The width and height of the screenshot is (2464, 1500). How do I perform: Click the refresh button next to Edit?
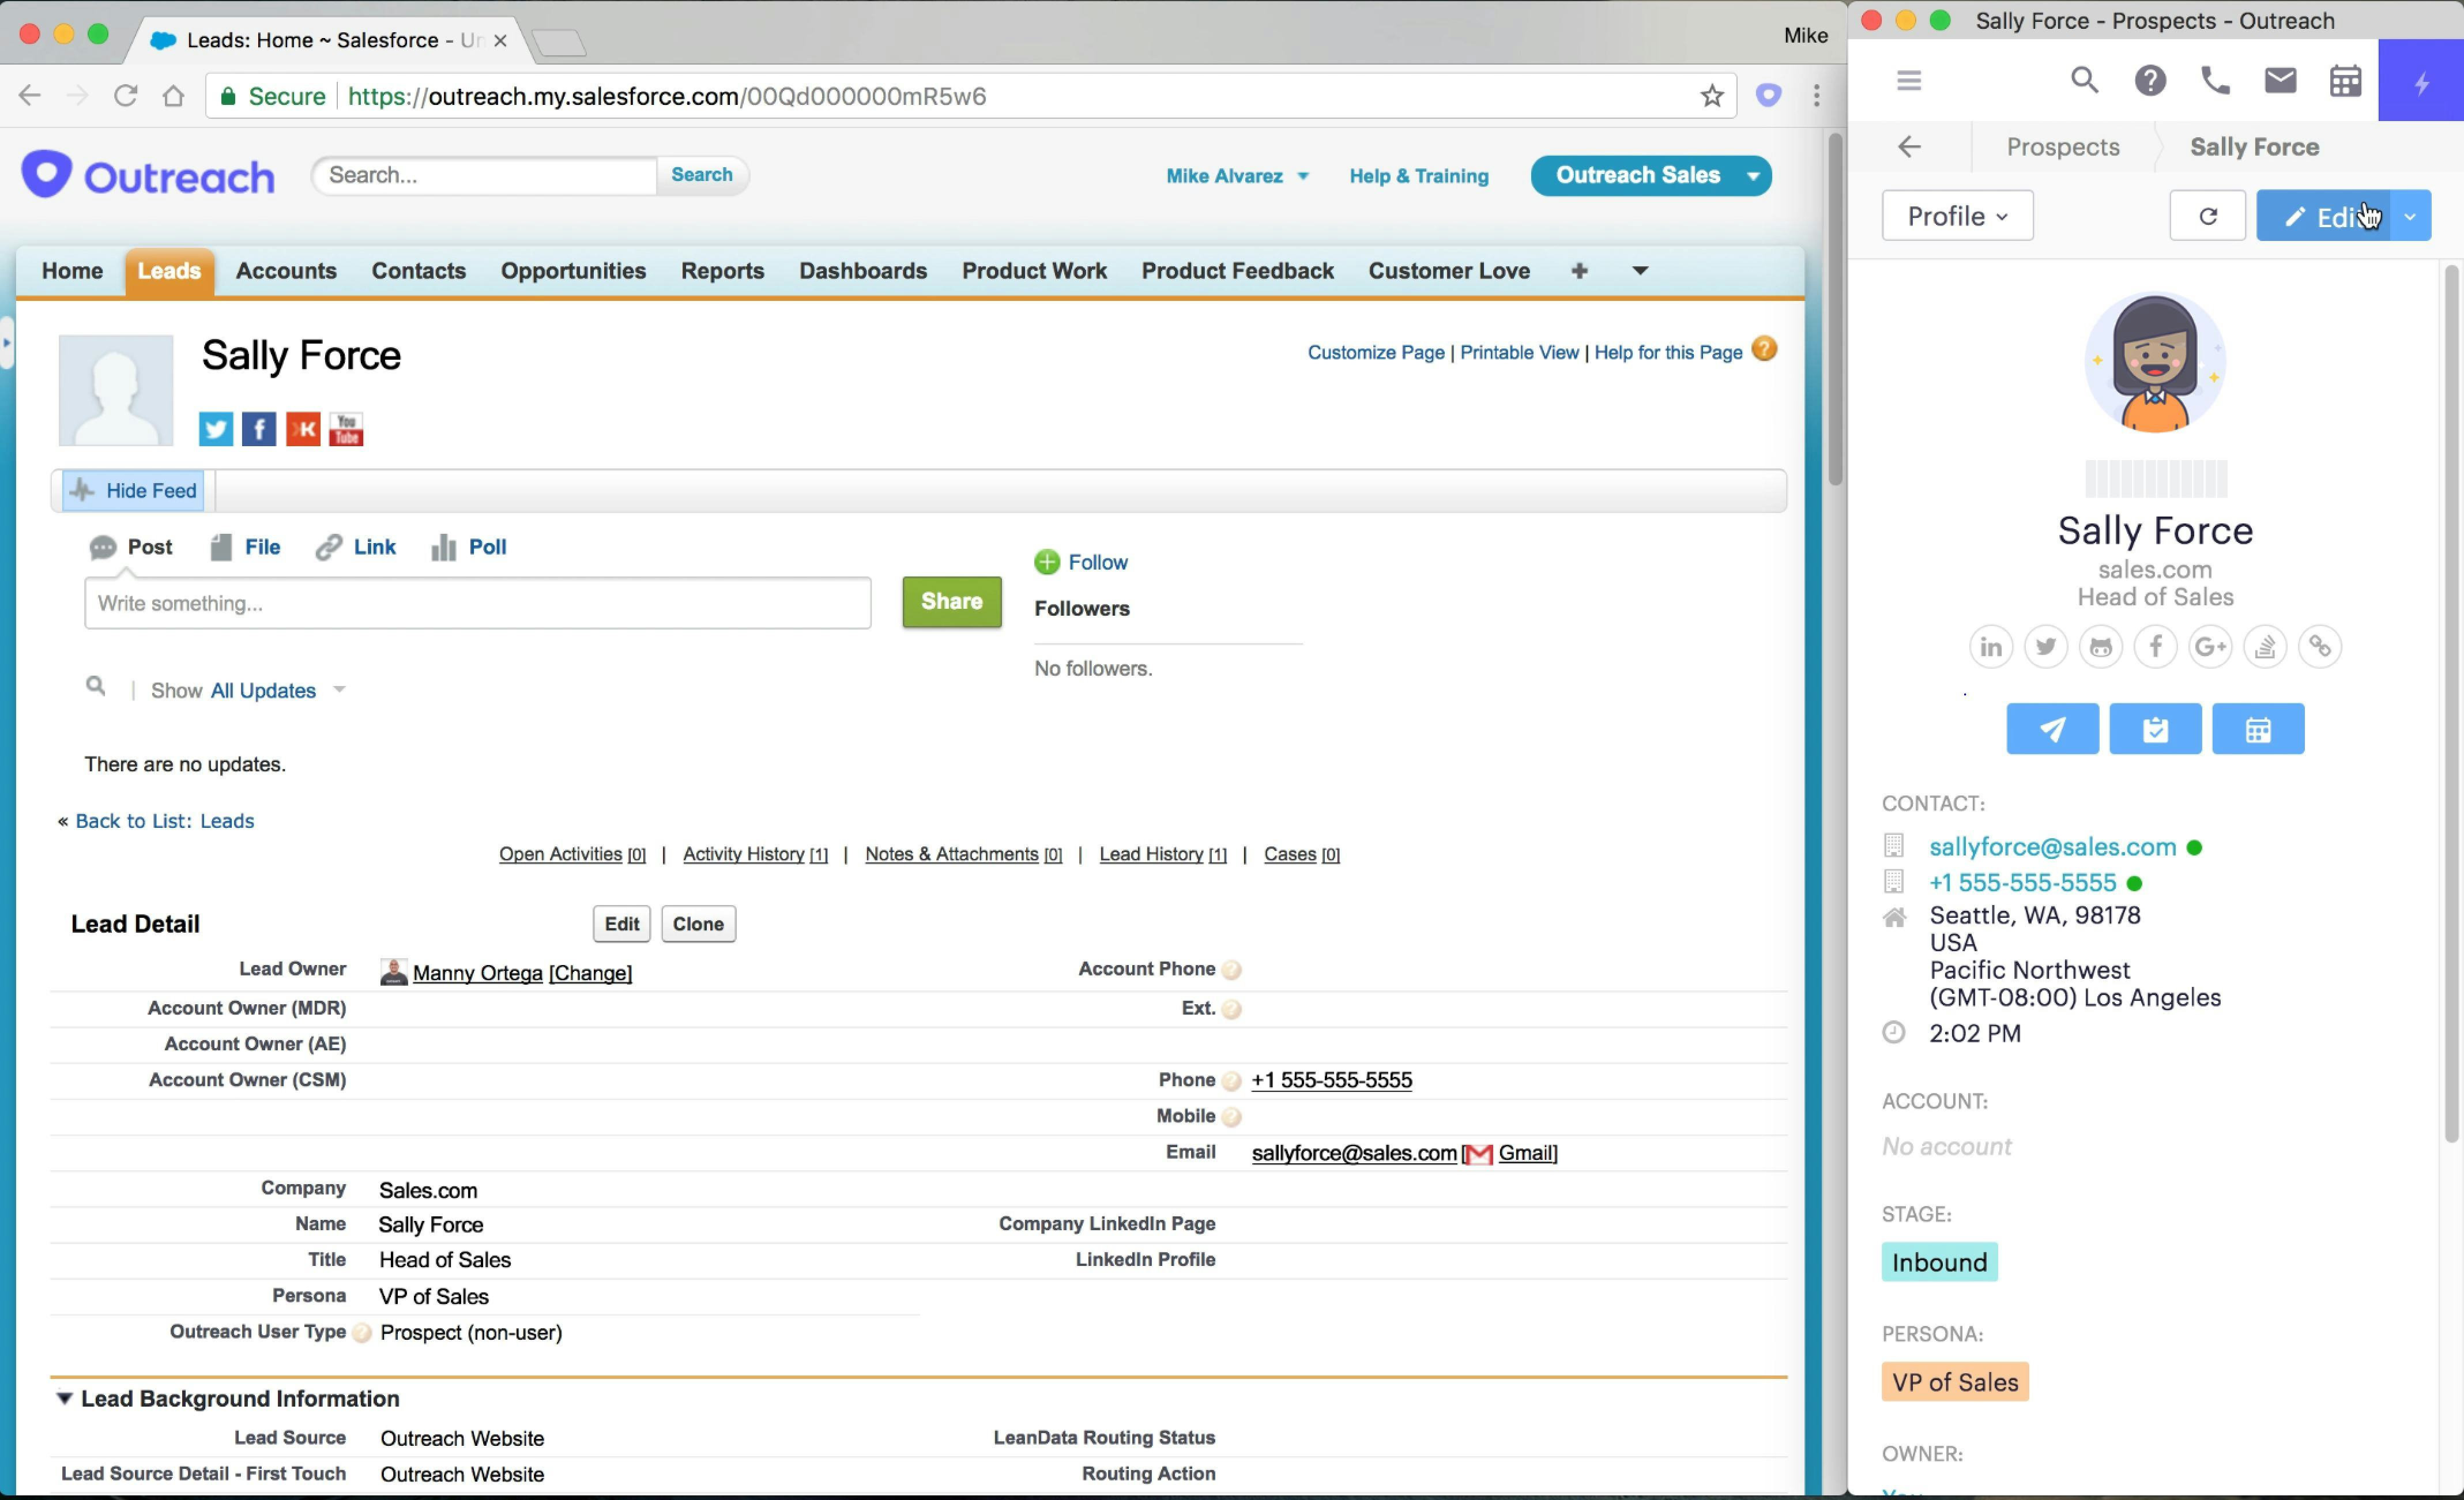2207,216
